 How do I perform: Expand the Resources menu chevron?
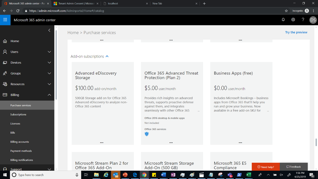49,84
